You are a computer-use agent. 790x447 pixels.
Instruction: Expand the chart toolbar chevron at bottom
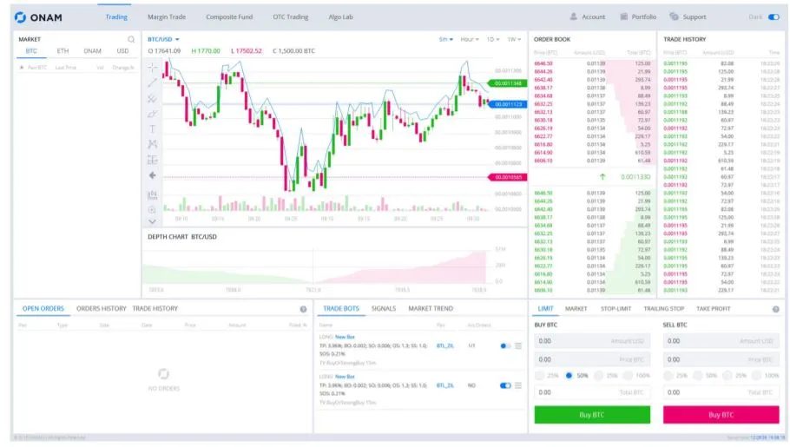pos(152,221)
